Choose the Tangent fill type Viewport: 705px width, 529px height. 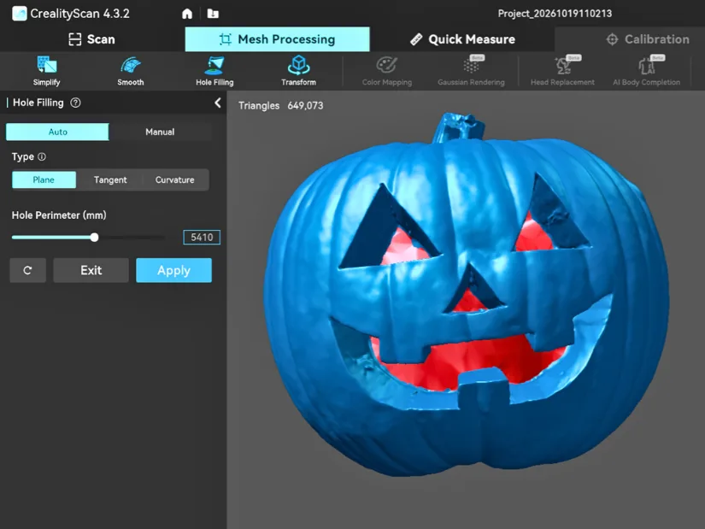(110, 180)
